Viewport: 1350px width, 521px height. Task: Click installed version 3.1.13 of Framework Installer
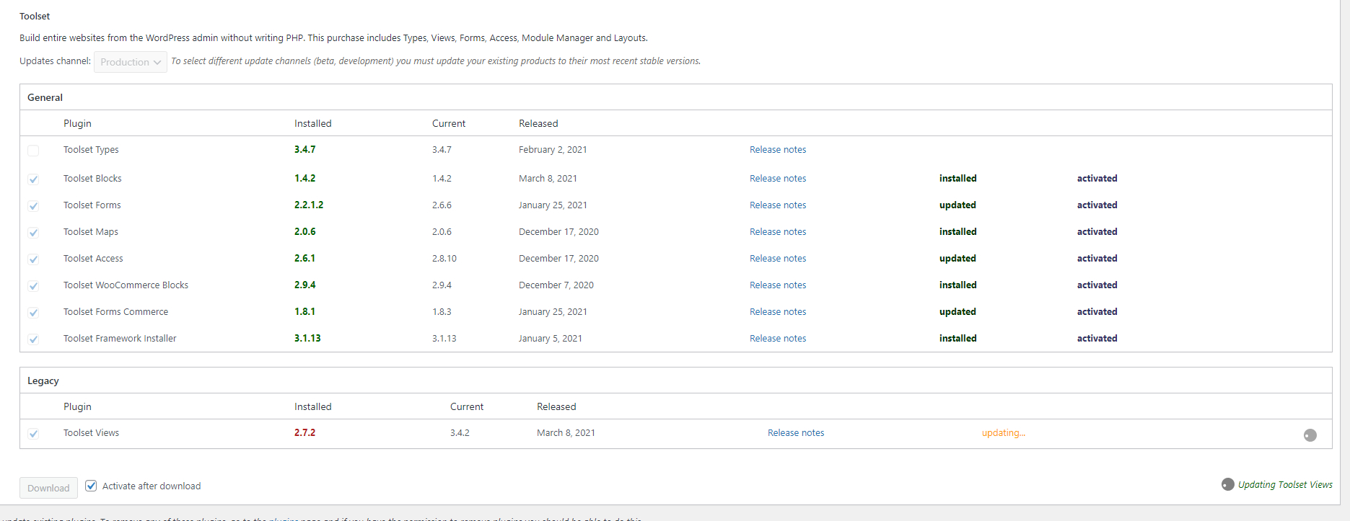tap(307, 339)
